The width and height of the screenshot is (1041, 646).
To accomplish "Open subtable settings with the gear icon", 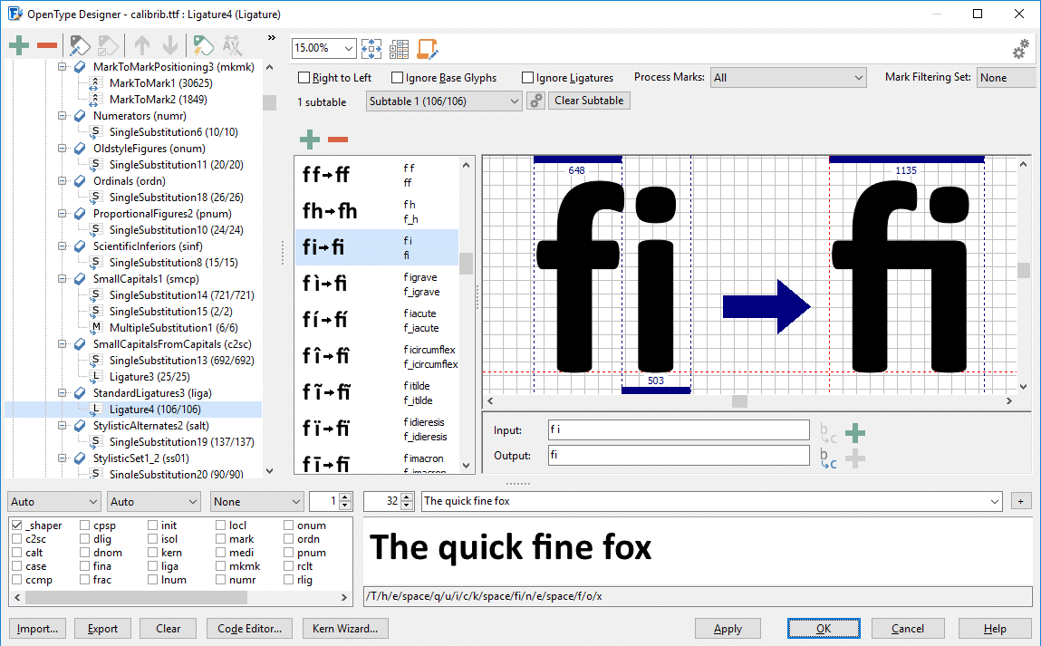I will pyautogui.click(x=535, y=100).
